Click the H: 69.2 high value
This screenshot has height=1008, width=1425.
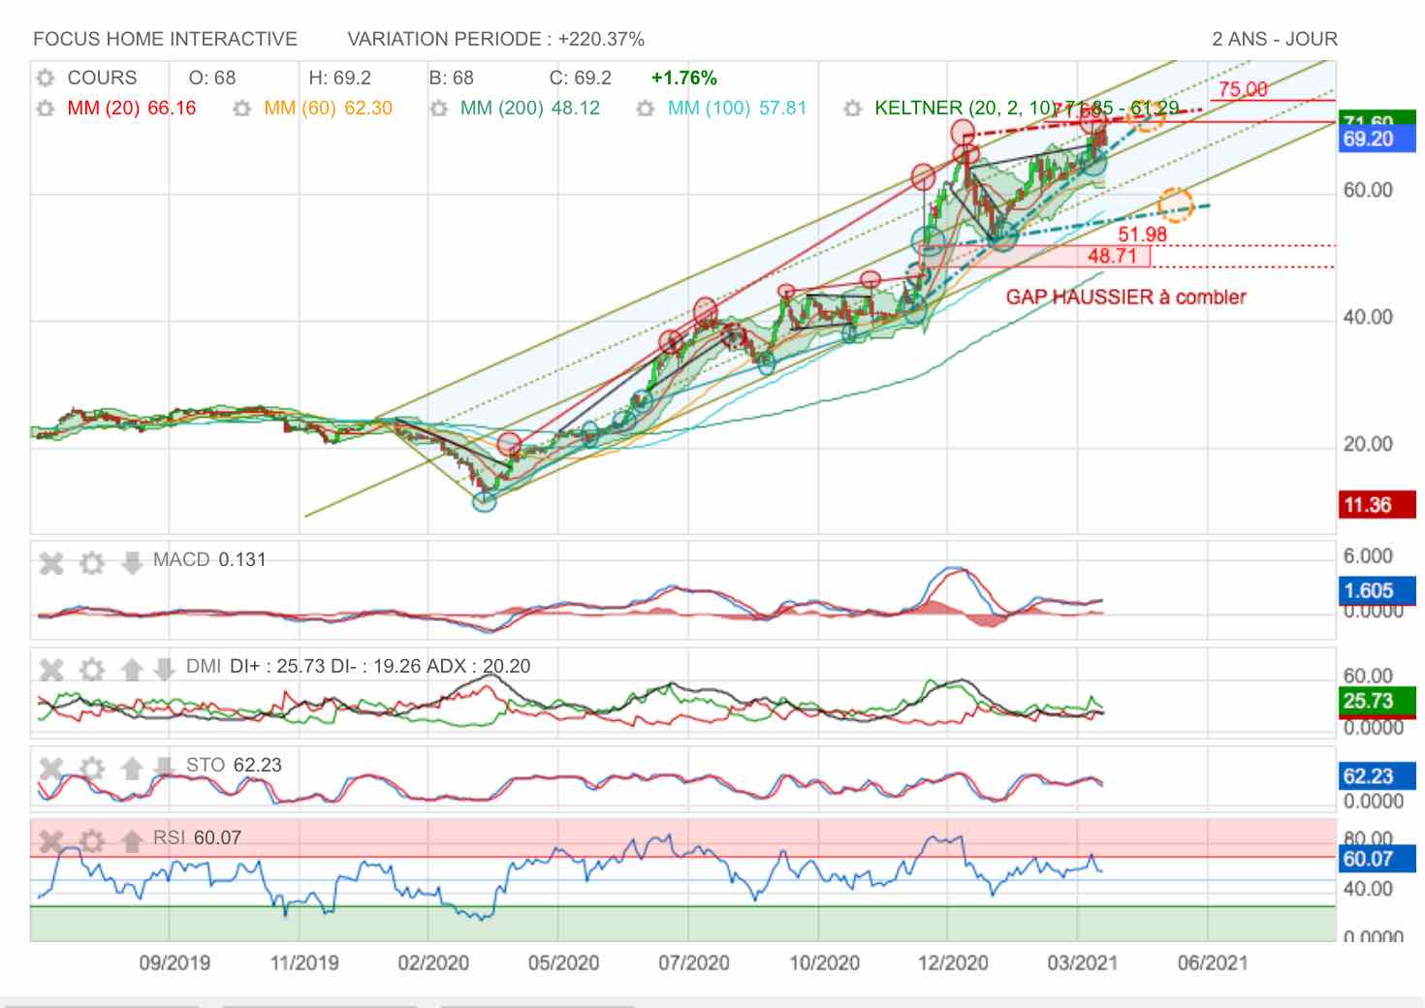tap(340, 78)
